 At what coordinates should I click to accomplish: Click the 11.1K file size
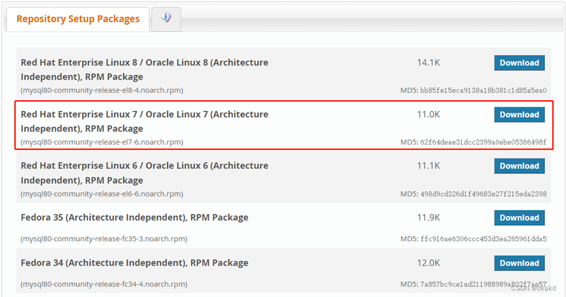[x=429, y=166]
